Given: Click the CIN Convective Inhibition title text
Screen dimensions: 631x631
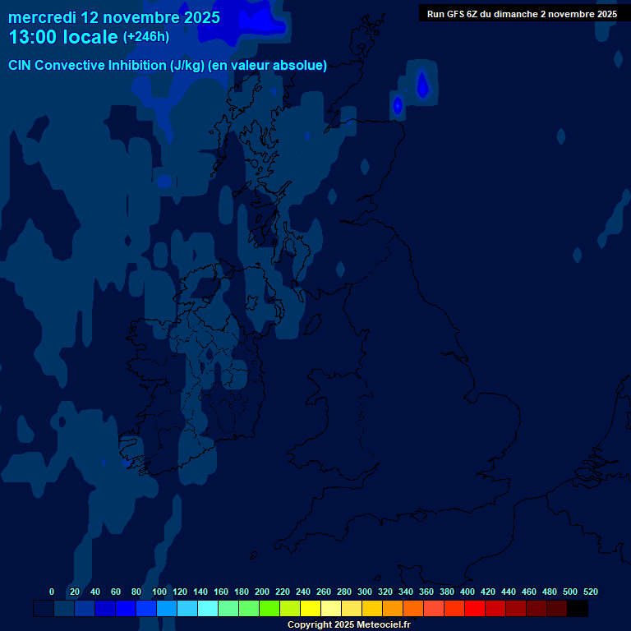Looking at the screenshot, I should pyautogui.click(x=168, y=66).
